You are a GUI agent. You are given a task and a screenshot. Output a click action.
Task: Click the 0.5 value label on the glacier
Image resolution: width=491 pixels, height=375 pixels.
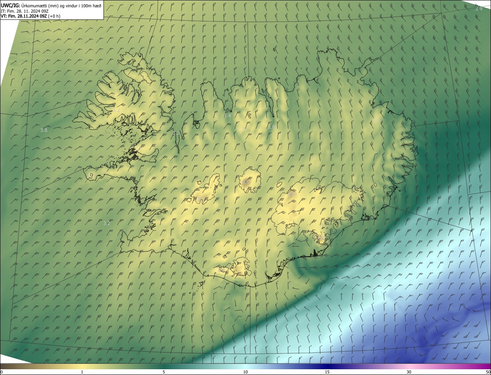tap(245, 183)
